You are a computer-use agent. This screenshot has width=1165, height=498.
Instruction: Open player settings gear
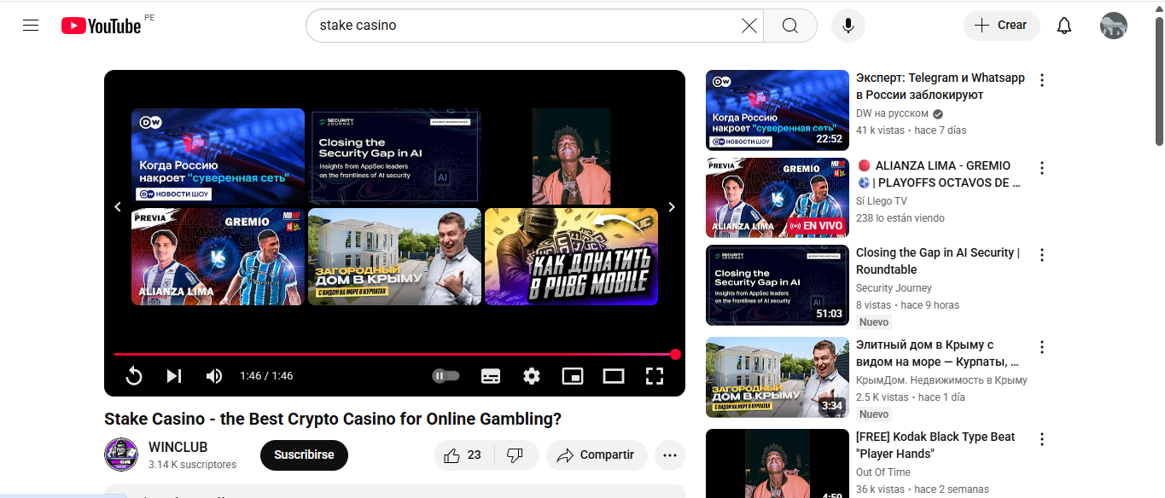[532, 376]
